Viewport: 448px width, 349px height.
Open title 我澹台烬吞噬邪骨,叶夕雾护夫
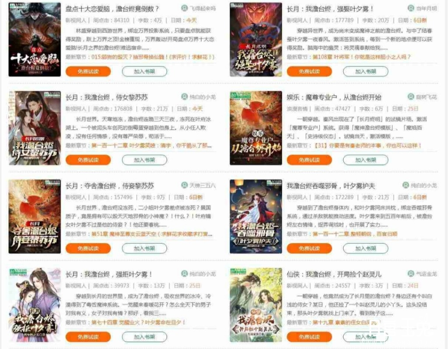click(331, 186)
